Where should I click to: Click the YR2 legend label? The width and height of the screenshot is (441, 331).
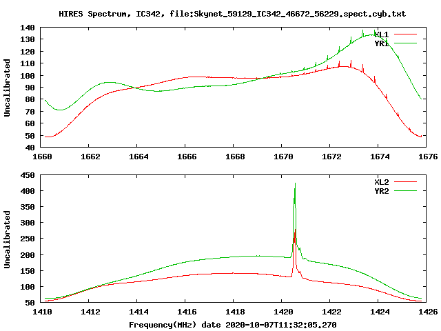click(x=381, y=191)
